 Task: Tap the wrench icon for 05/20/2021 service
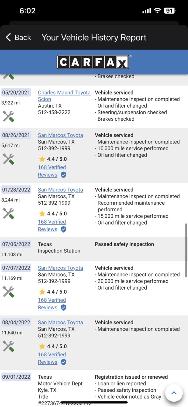pyautogui.click(x=8, y=116)
